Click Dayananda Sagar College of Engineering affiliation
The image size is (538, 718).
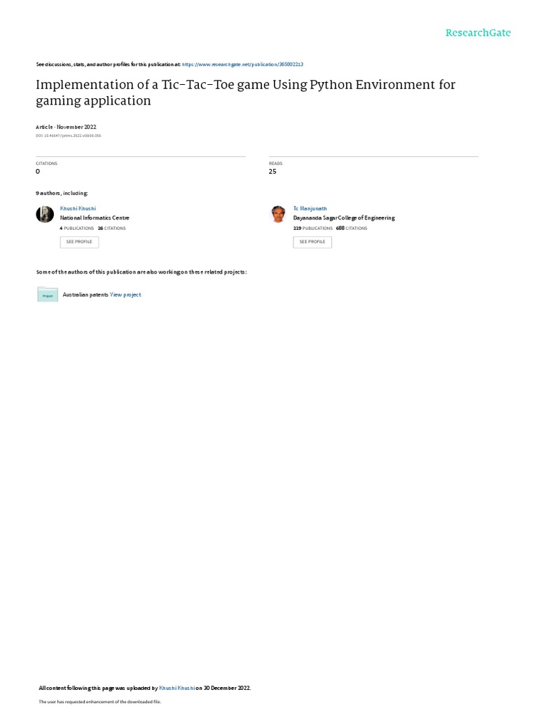click(343, 218)
